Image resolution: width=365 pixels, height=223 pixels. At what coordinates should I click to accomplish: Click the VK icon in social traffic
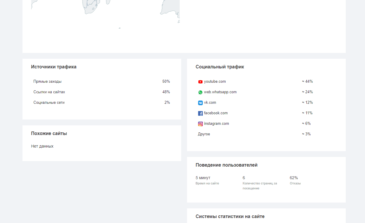[200, 103]
